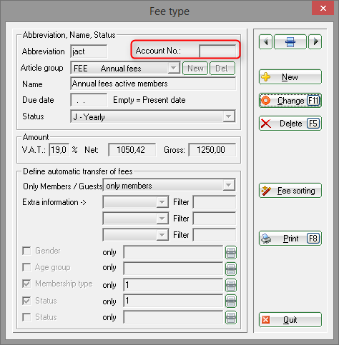This screenshot has height=345, width=339.
Task: Click the Delete F5 button
Action: coord(290,124)
